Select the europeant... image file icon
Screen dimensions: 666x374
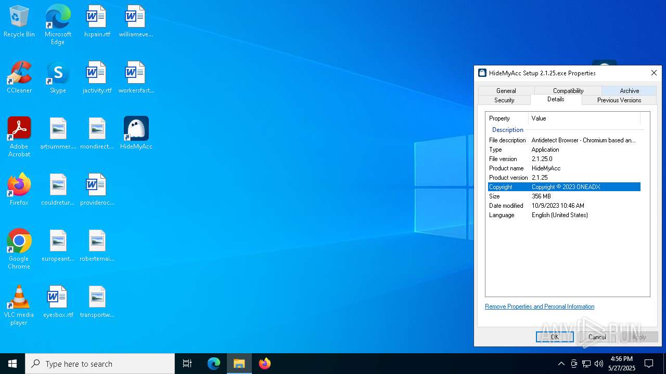click(58, 246)
